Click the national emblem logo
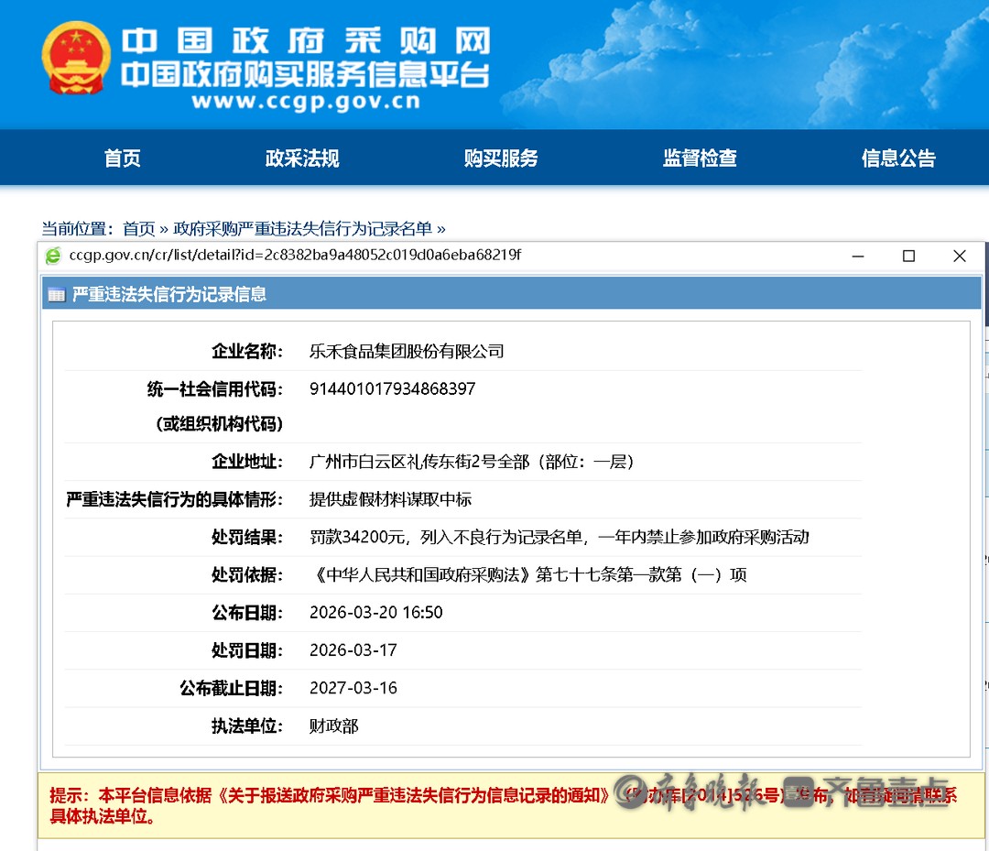 (75, 59)
